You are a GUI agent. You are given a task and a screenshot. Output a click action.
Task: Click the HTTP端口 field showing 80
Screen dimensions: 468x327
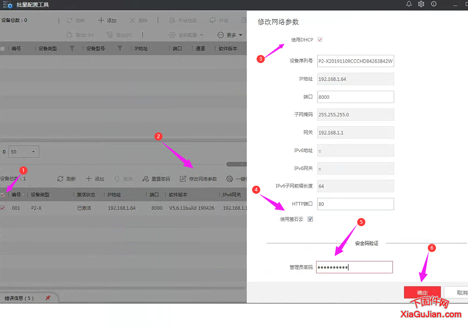[x=356, y=204]
